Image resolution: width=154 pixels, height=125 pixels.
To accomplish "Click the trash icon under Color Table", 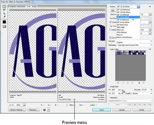I will click(144, 83).
